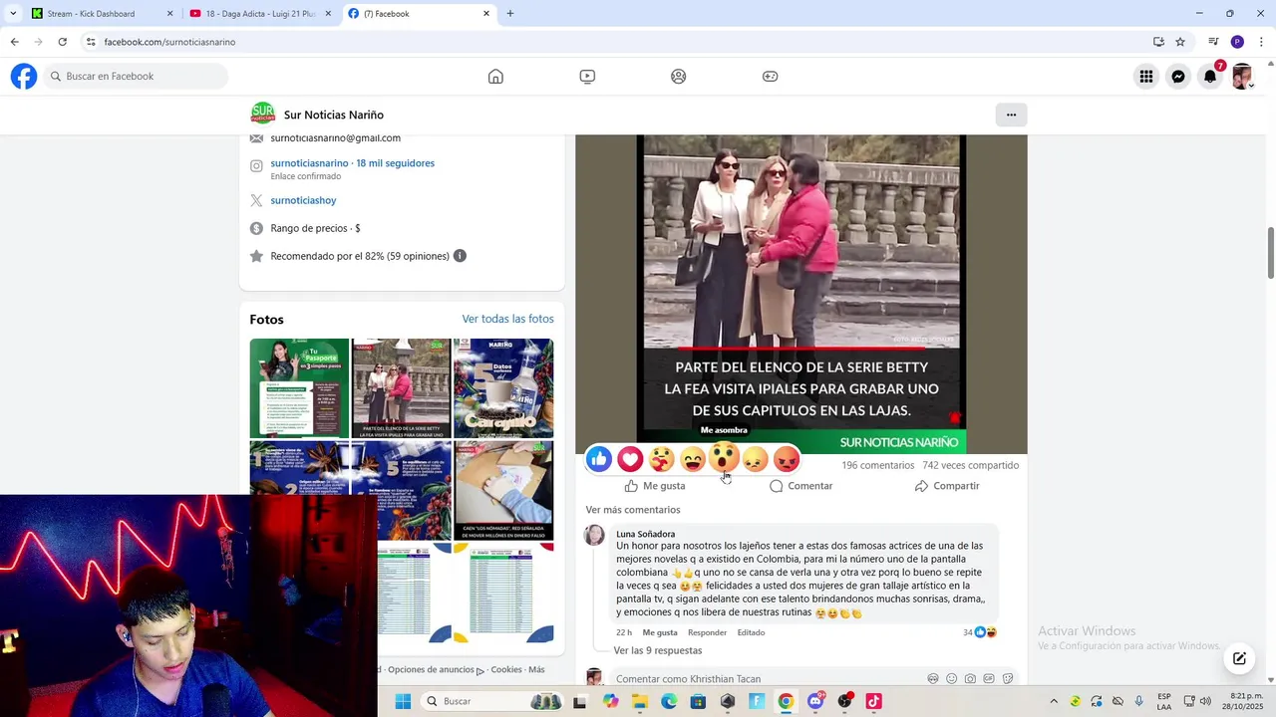Select the Like reaction emoji

point(599,458)
